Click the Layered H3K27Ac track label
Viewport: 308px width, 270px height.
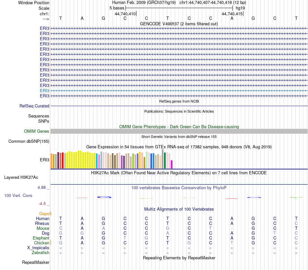(x=21, y=178)
